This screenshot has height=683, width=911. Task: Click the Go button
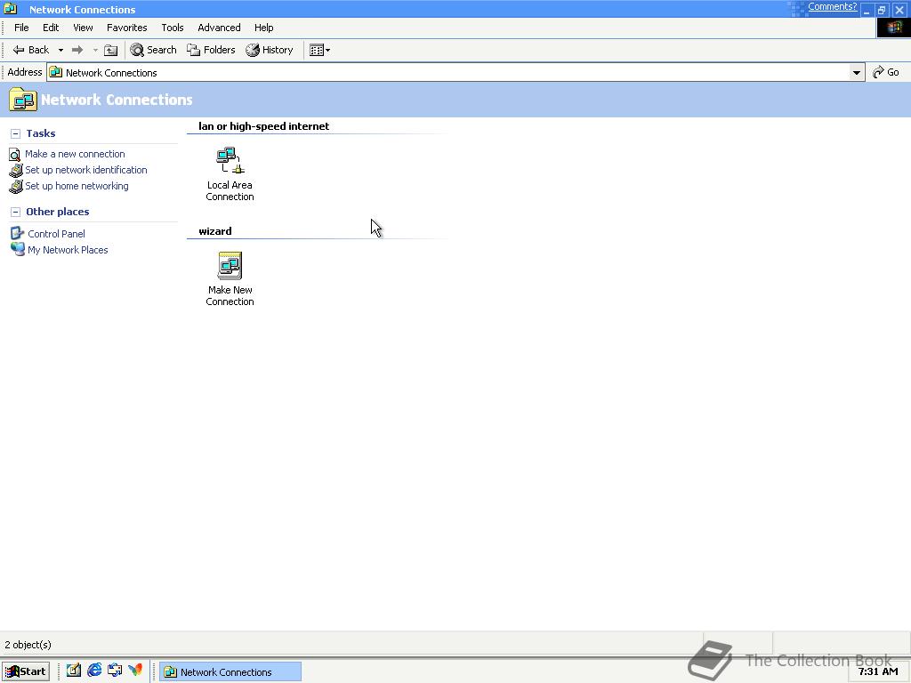pyautogui.click(x=886, y=72)
